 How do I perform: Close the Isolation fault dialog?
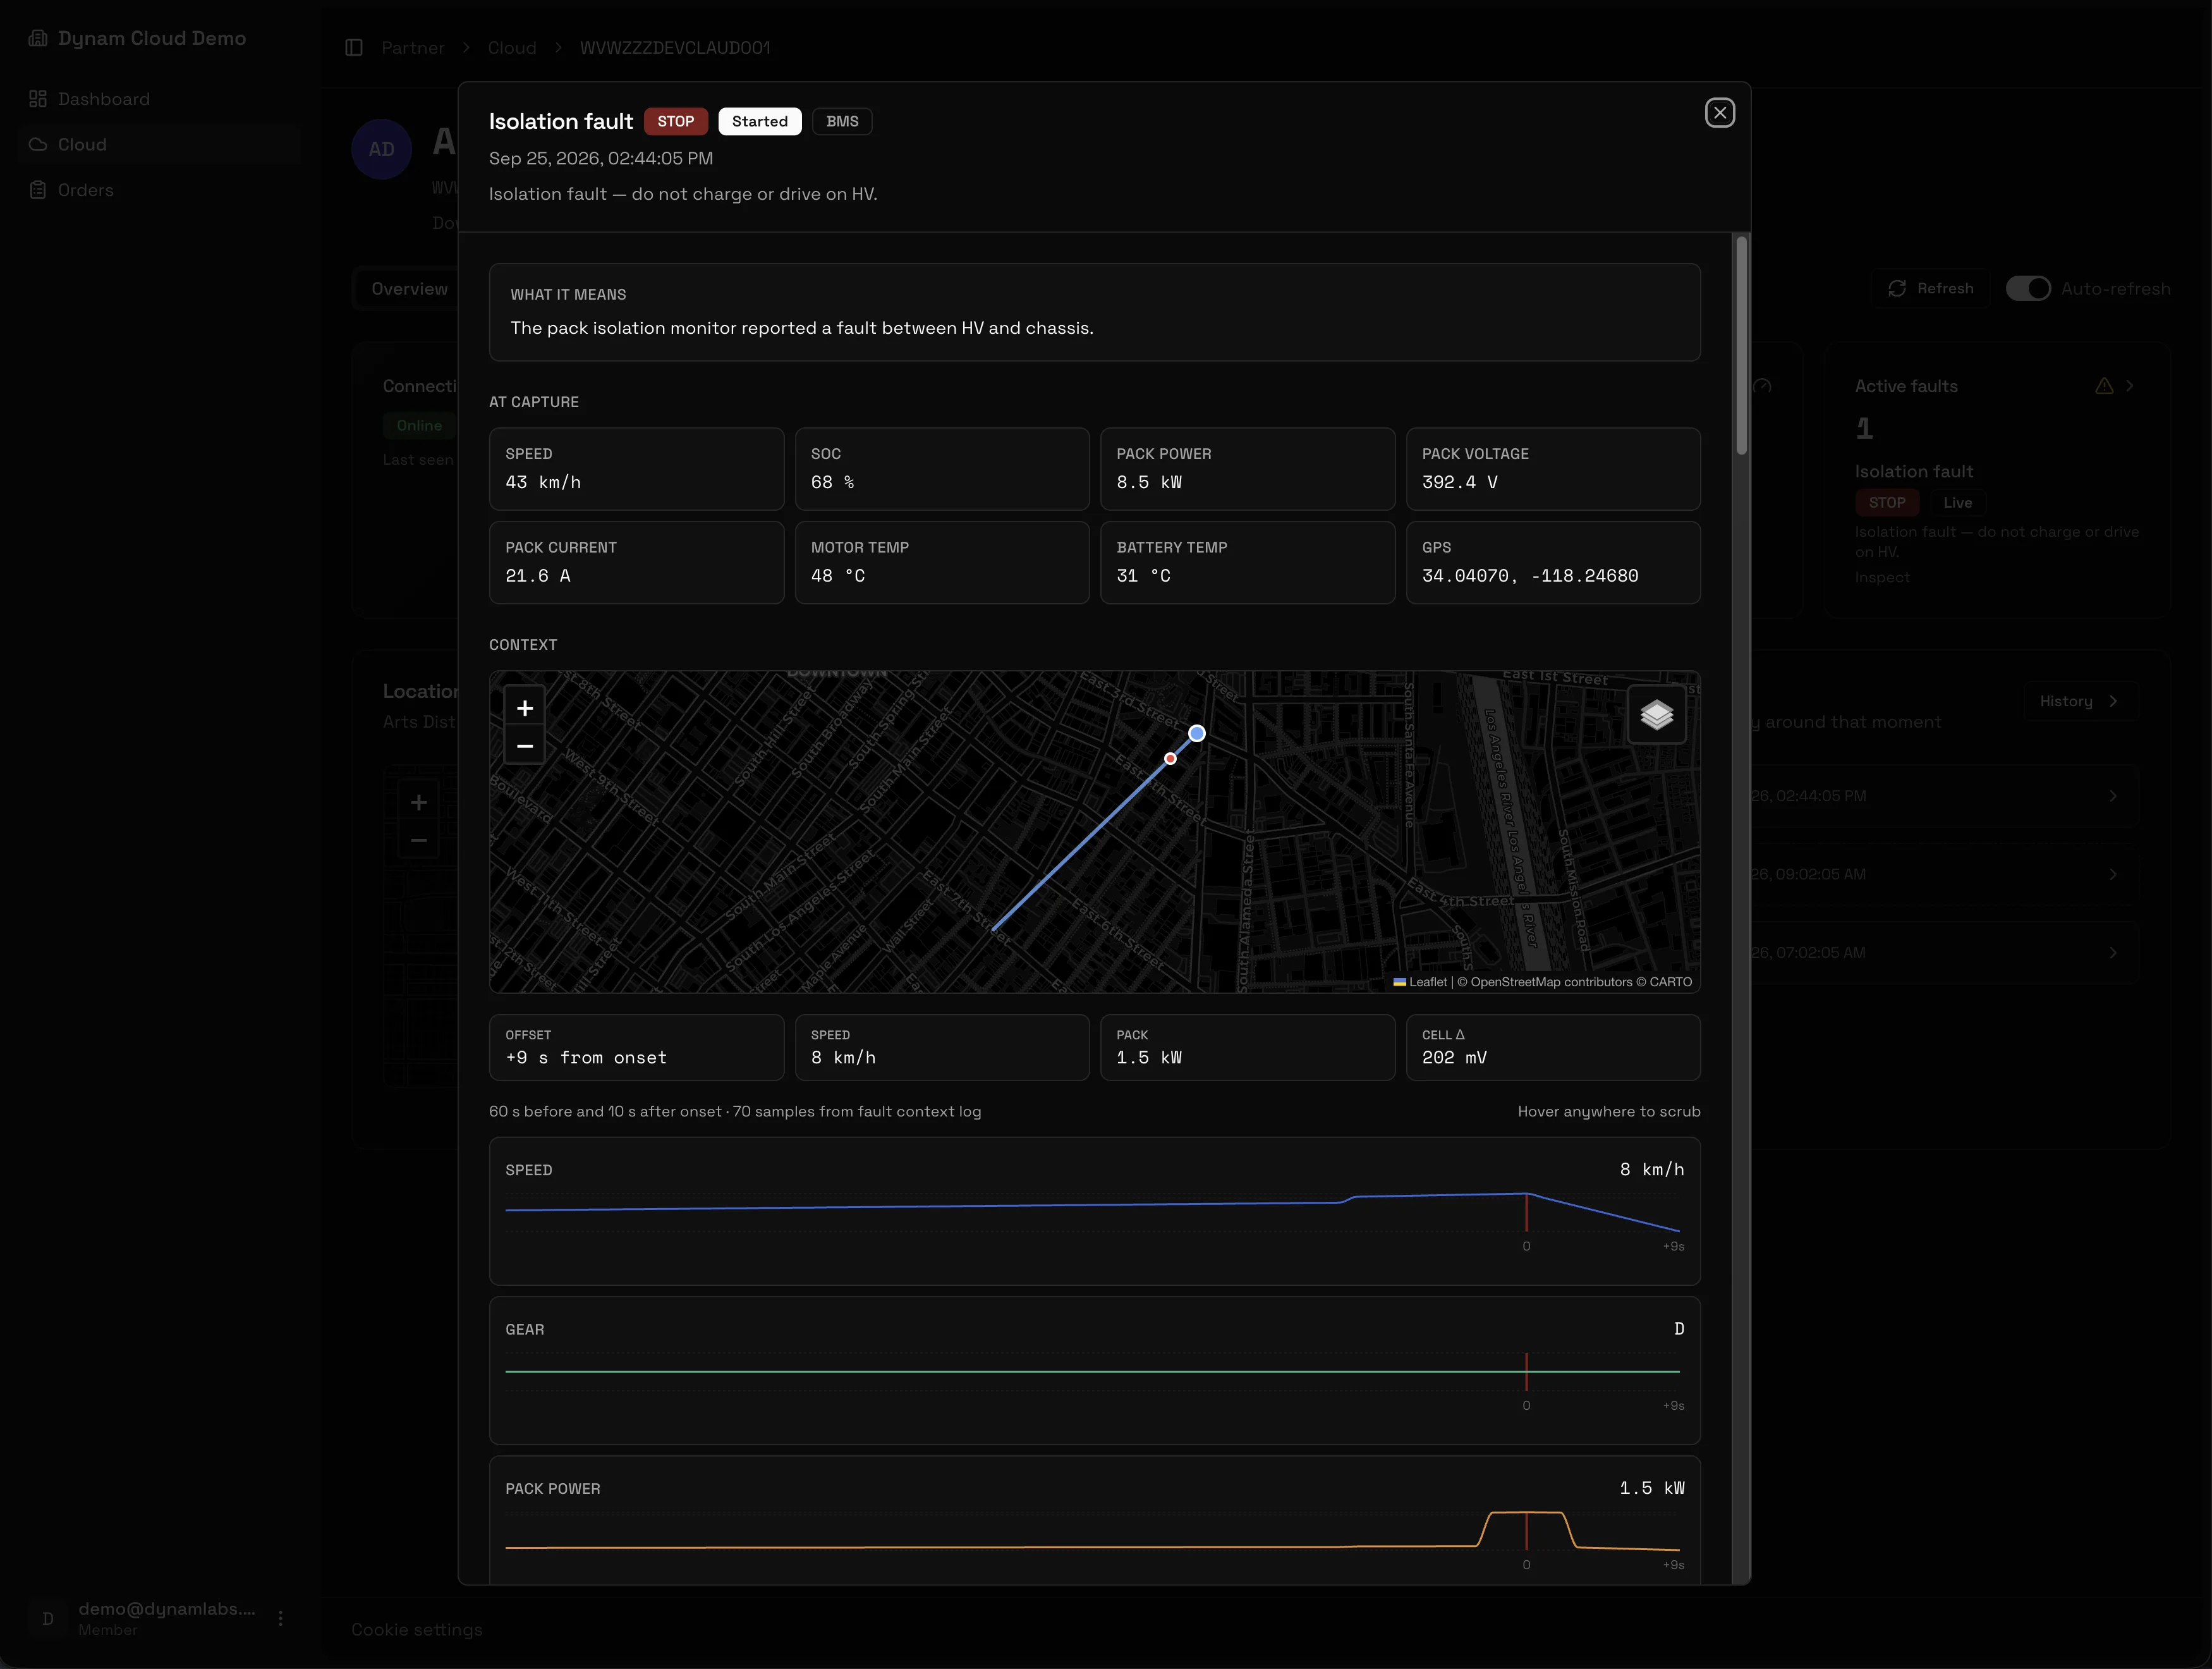[x=1719, y=113]
